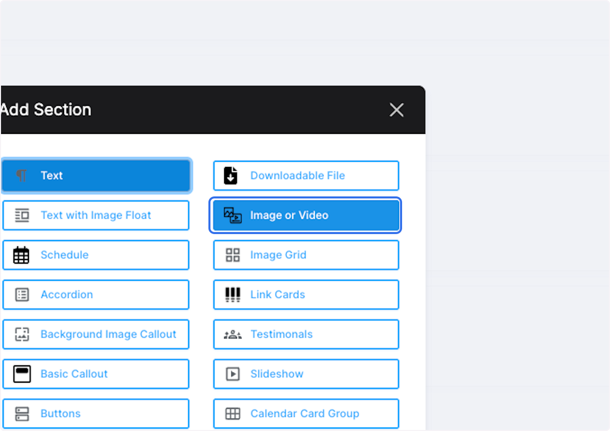Add a Background Image Callout section
This screenshot has height=431, width=610.
coord(96,334)
